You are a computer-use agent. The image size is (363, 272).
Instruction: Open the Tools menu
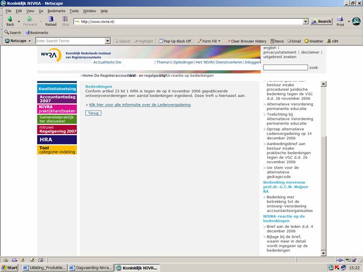(74, 11)
